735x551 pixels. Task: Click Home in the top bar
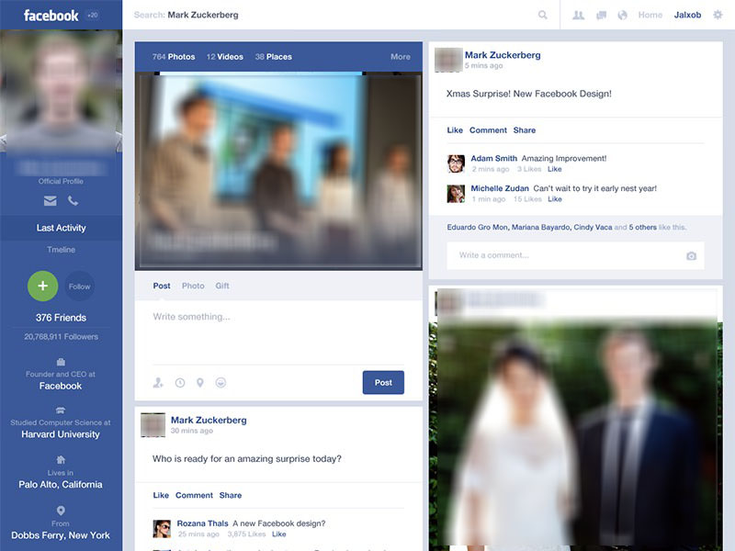(x=650, y=15)
